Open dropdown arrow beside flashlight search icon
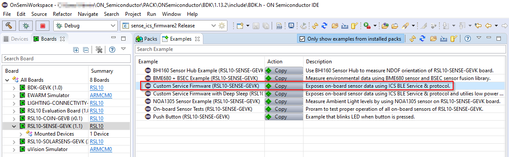Screen dimensions: 509x157 pyautogui.click(x=413, y=26)
